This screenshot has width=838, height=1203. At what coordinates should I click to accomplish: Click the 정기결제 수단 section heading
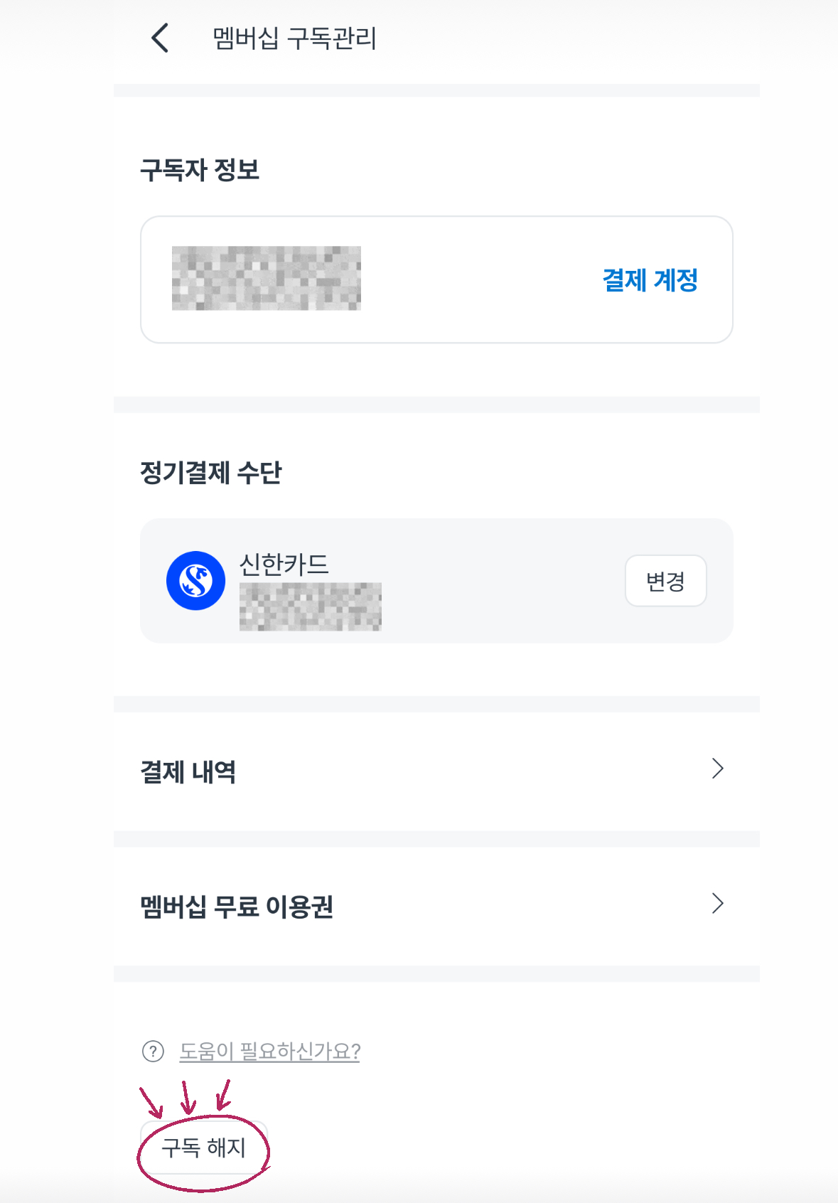(211, 473)
